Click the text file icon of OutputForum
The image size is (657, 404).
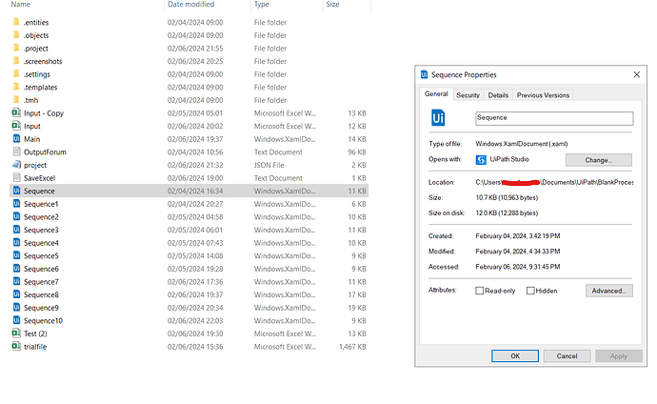pyautogui.click(x=16, y=151)
